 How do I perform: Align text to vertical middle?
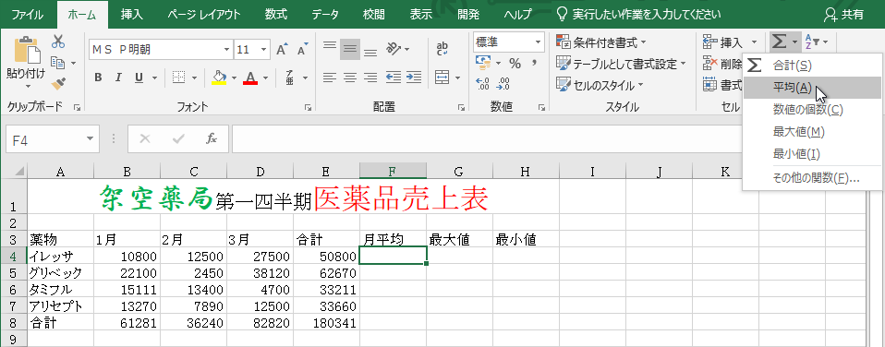pyautogui.click(x=350, y=49)
